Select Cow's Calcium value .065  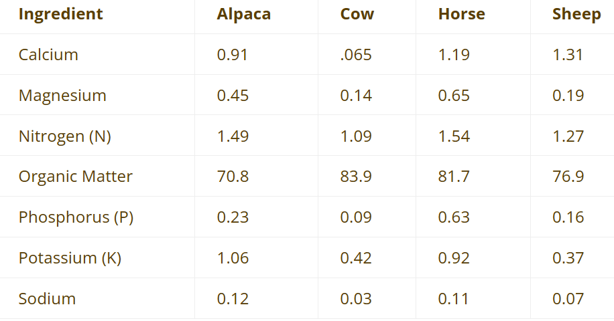[356, 55]
